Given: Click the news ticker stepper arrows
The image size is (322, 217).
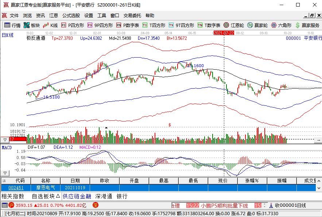Looking at the screenshot, I should click(x=264, y=205).
